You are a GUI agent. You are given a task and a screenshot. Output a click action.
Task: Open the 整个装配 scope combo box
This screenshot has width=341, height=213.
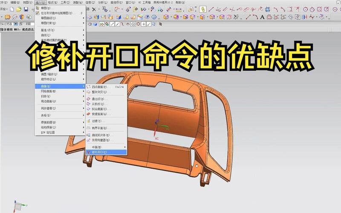point(27,24)
